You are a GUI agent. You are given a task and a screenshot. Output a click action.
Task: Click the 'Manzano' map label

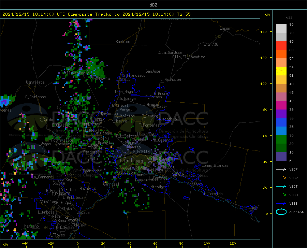point(31,226)
